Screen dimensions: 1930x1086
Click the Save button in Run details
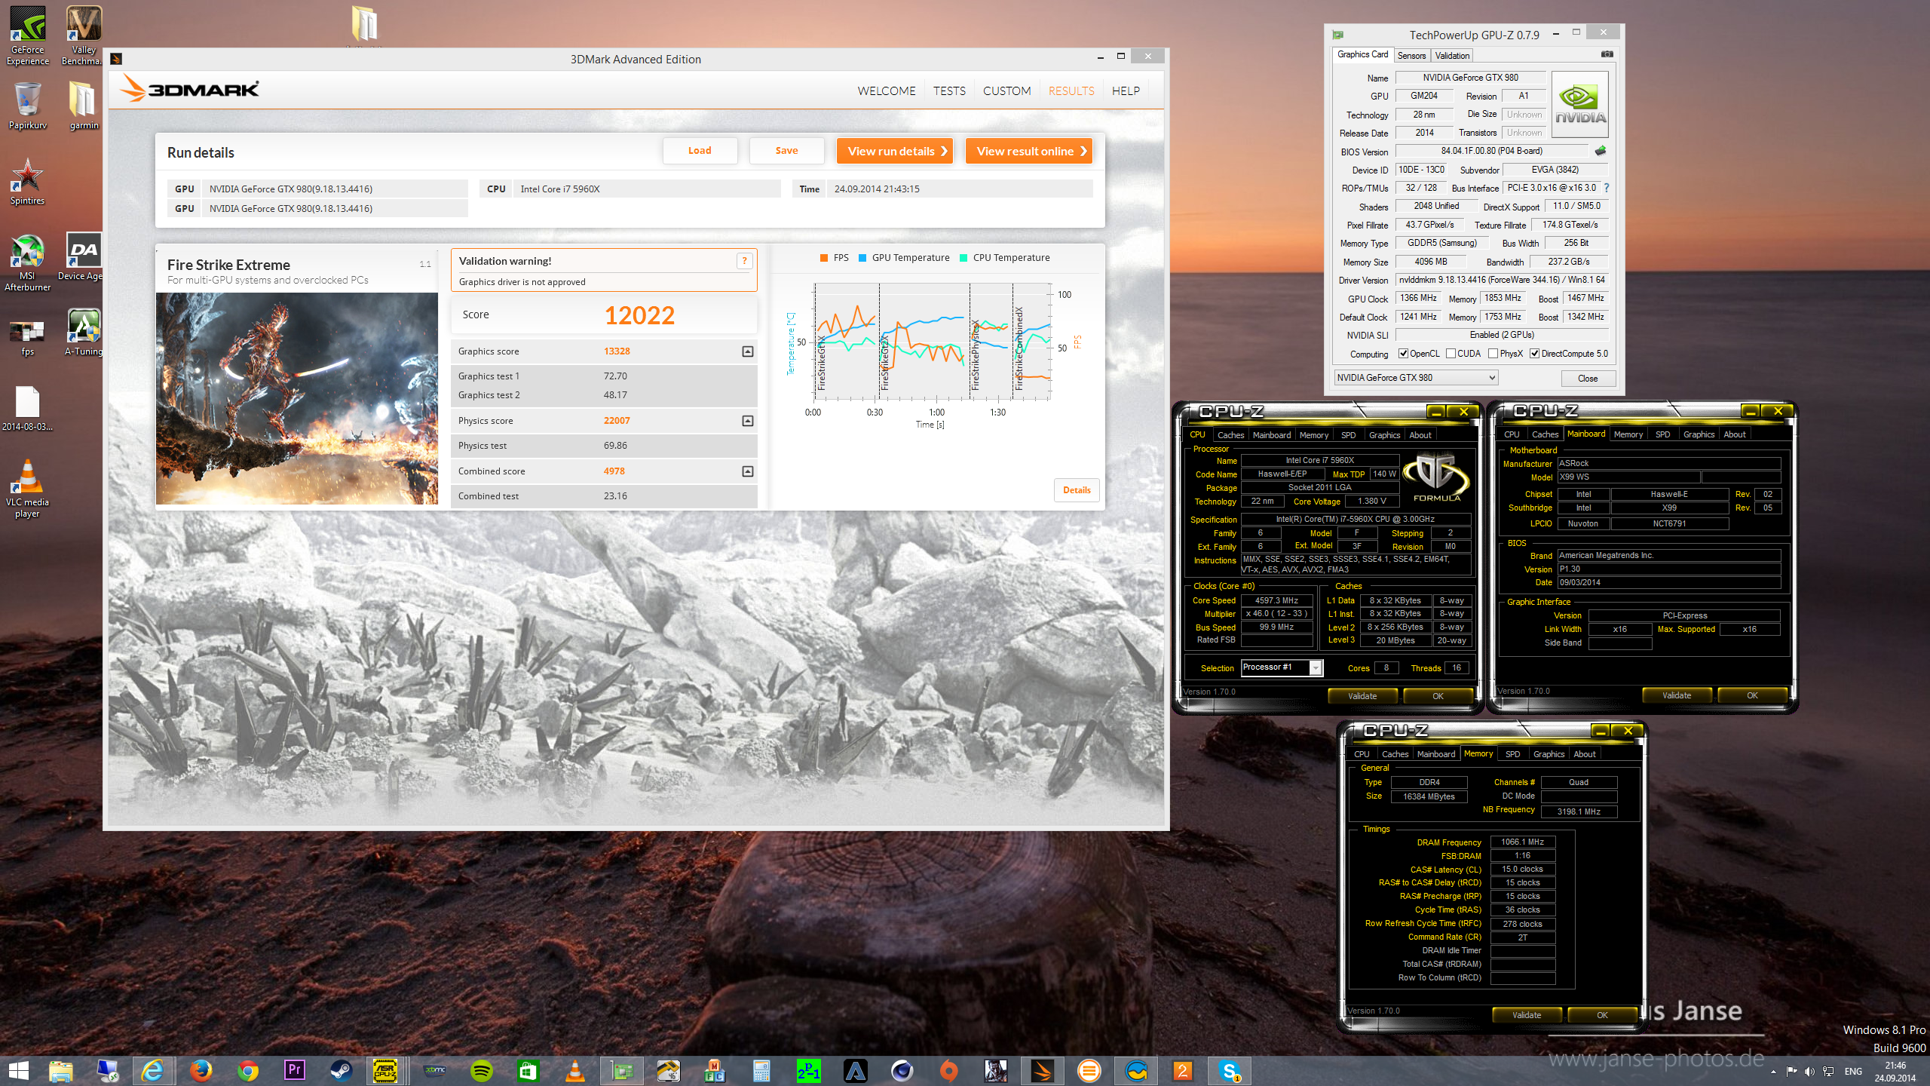tap(786, 151)
